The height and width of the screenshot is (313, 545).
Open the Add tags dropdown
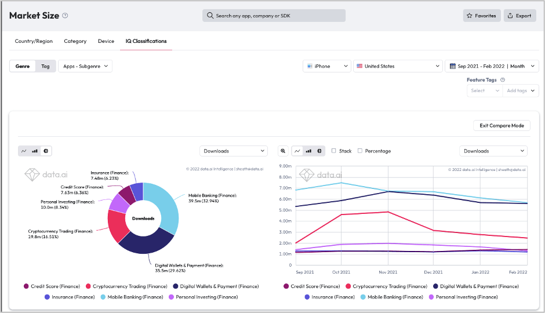pyautogui.click(x=521, y=90)
